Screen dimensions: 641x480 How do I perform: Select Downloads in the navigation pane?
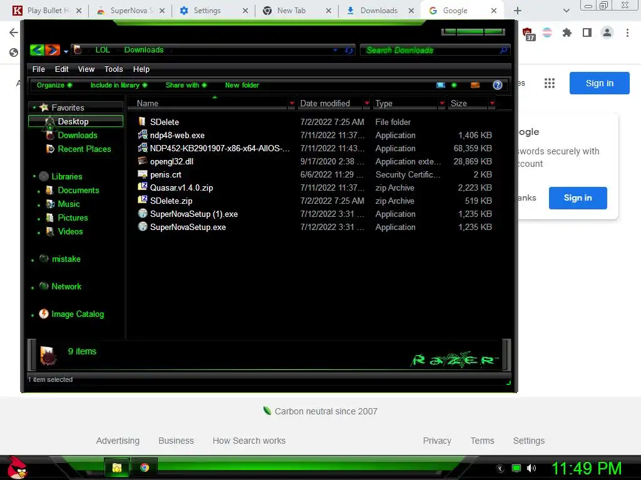pos(78,135)
